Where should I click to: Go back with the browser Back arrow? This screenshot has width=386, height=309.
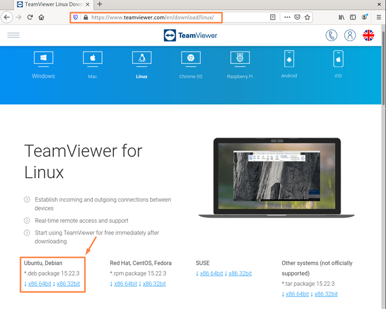(x=7, y=17)
